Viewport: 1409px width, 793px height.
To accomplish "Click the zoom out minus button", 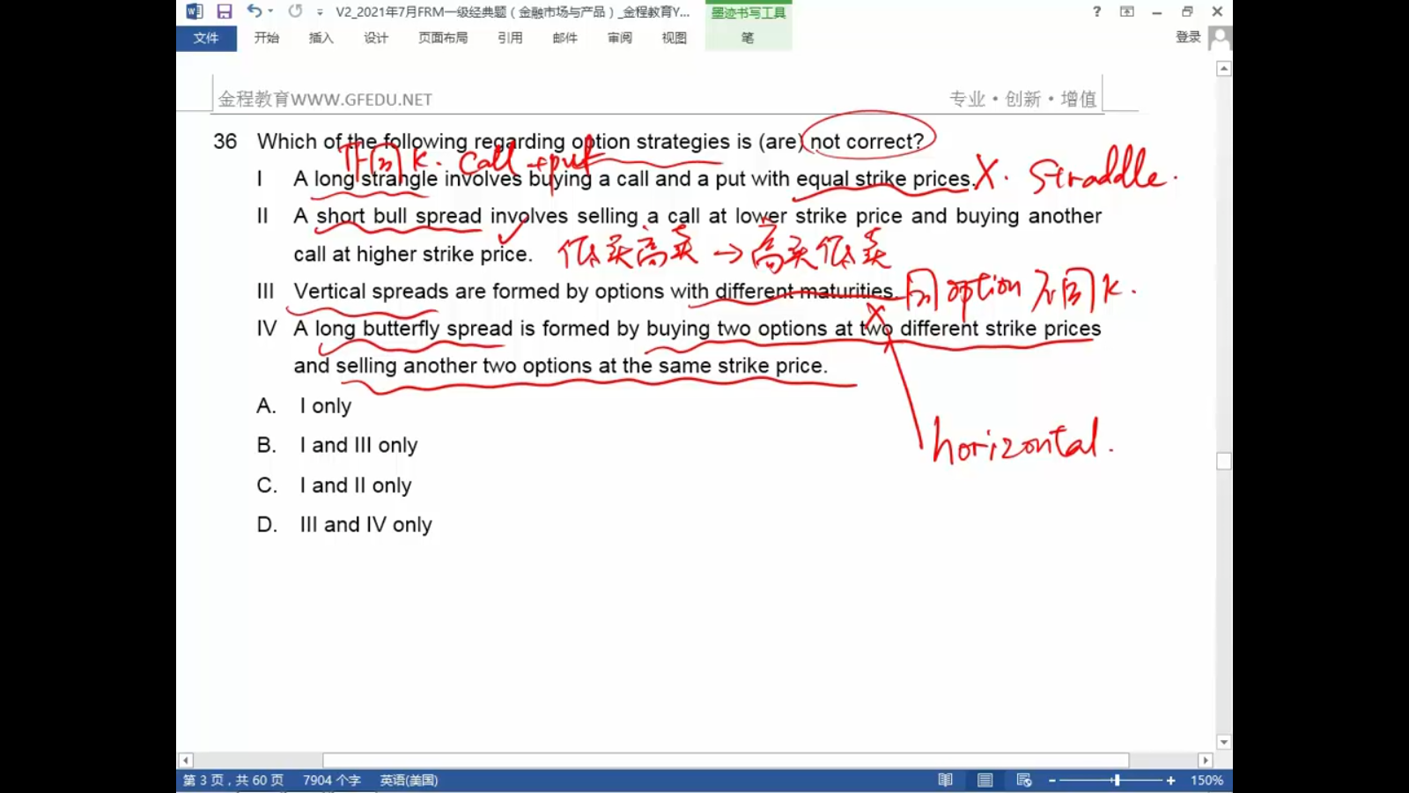I will click(x=1052, y=781).
